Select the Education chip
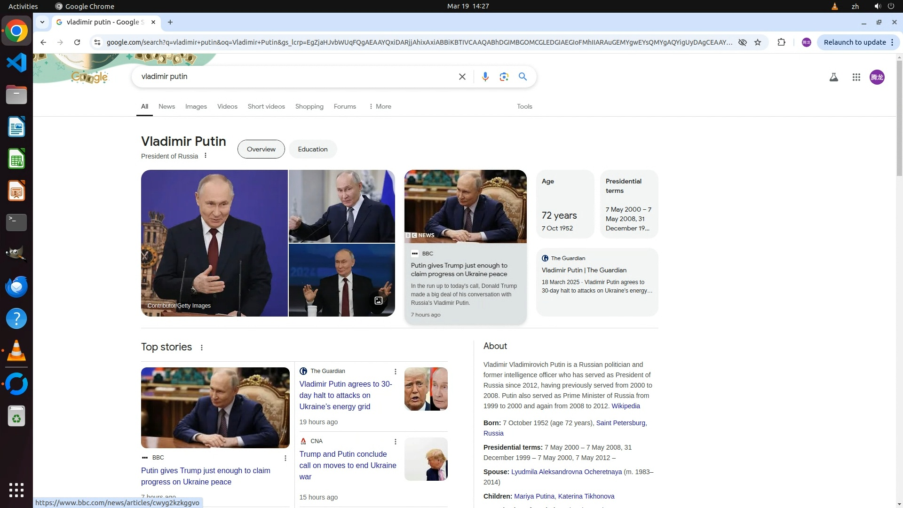 click(x=312, y=149)
